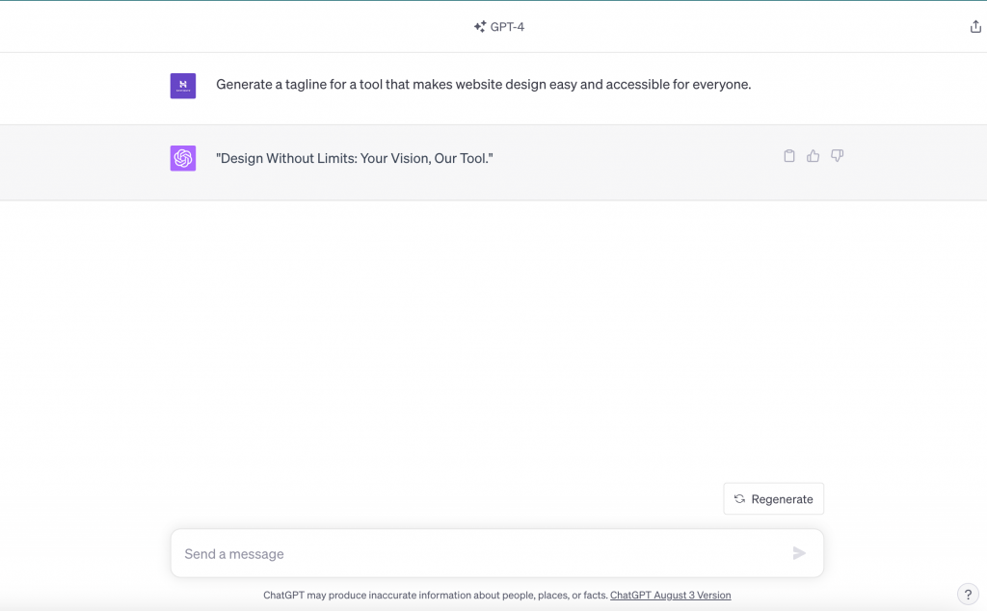Viewport: 987px width, 611px height.
Task: Click the refresh icon inside the Regenerate button
Action: (739, 498)
